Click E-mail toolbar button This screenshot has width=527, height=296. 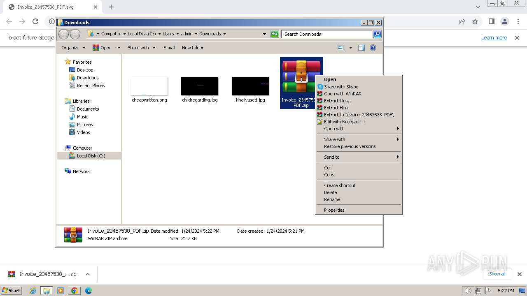pos(169,48)
